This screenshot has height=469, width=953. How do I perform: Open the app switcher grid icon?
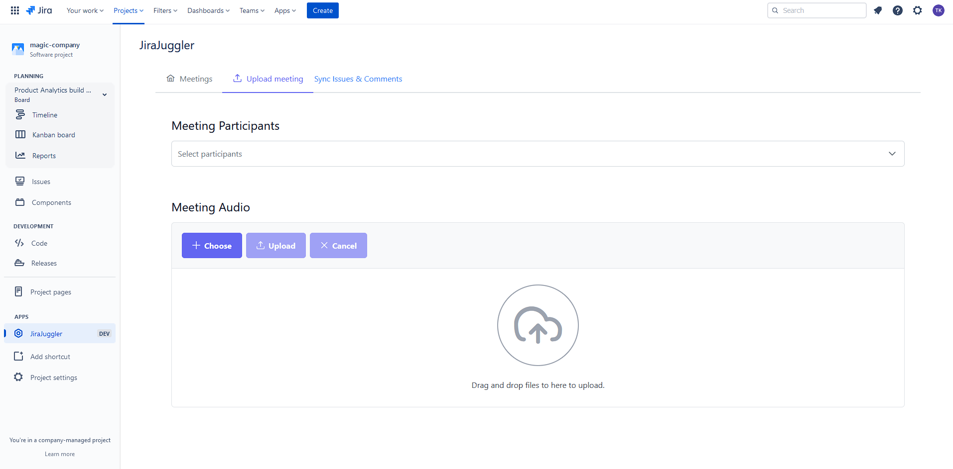15,10
